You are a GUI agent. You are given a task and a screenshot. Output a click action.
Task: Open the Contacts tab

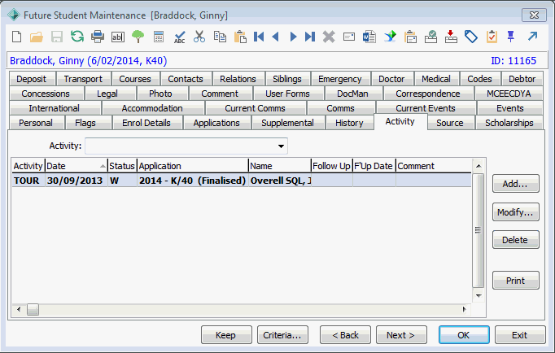(x=186, y=79)
